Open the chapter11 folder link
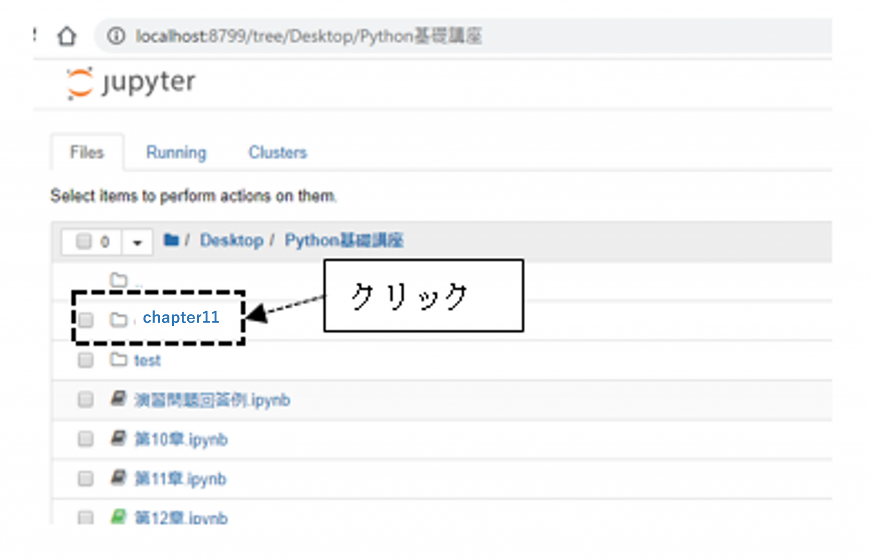This screenshot has width=870, height=560. coord(181,317)
